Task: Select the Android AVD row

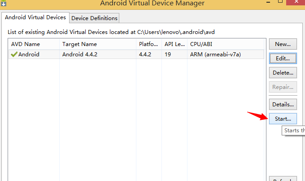Action: tap(136, 54)
